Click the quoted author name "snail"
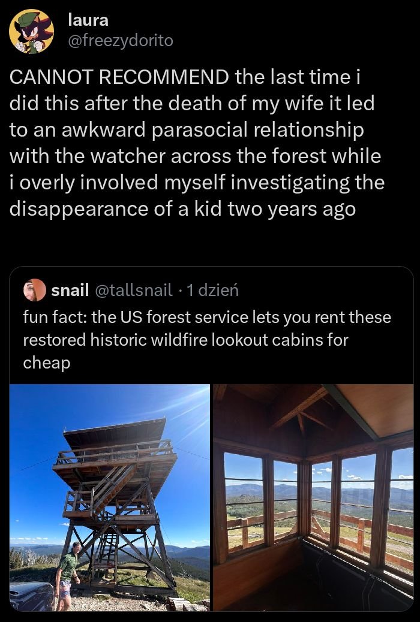Image resolution: width=420 pixels, height=622 pixels. (70, 291)
